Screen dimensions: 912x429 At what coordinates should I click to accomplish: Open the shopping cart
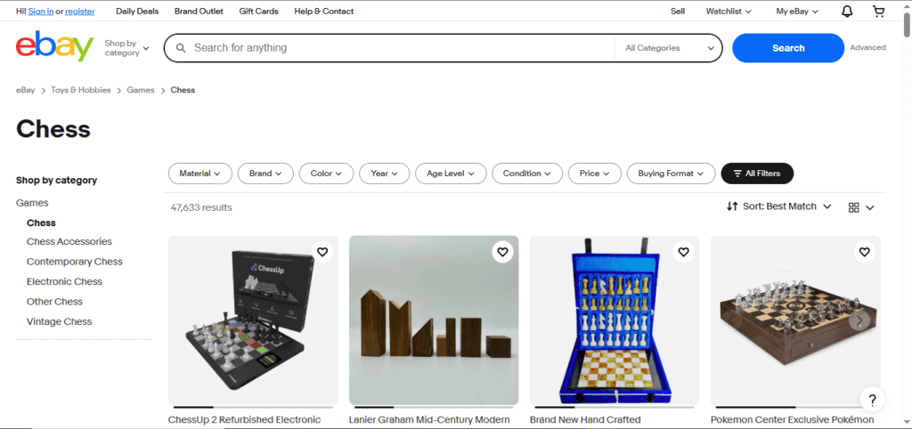[x=878, y=12]
